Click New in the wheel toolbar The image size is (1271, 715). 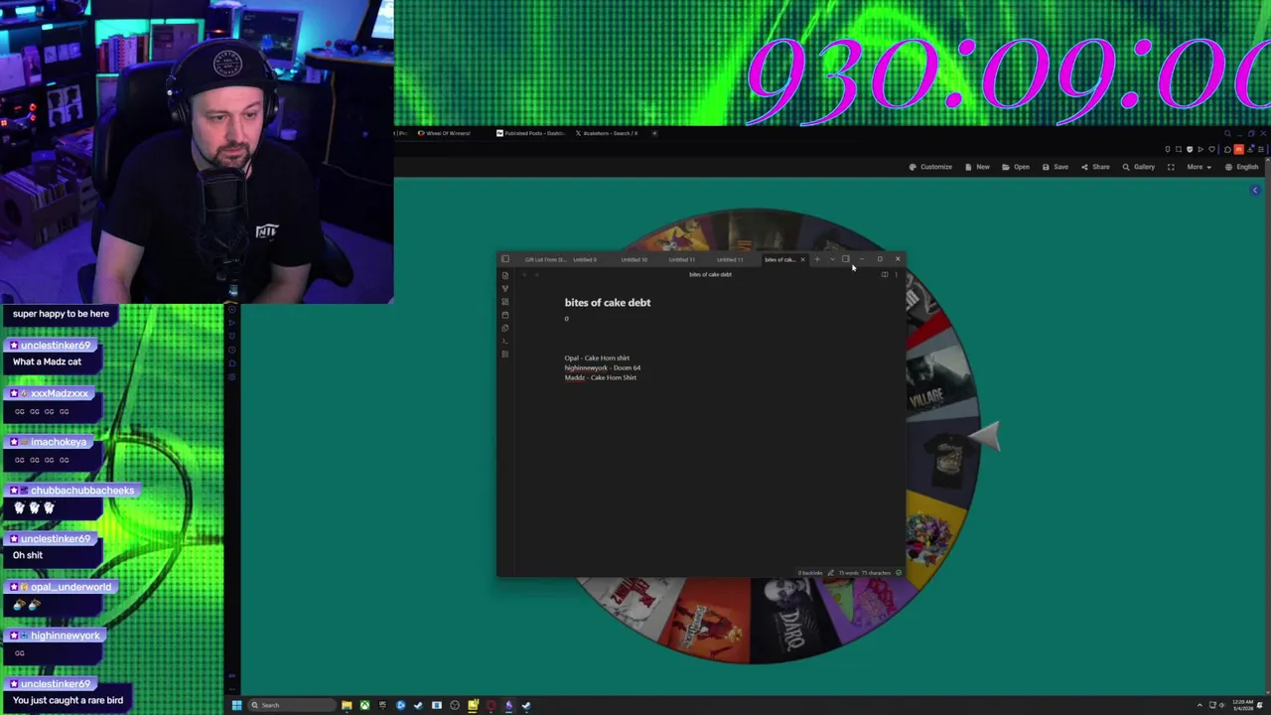click(x=977, y=167)
